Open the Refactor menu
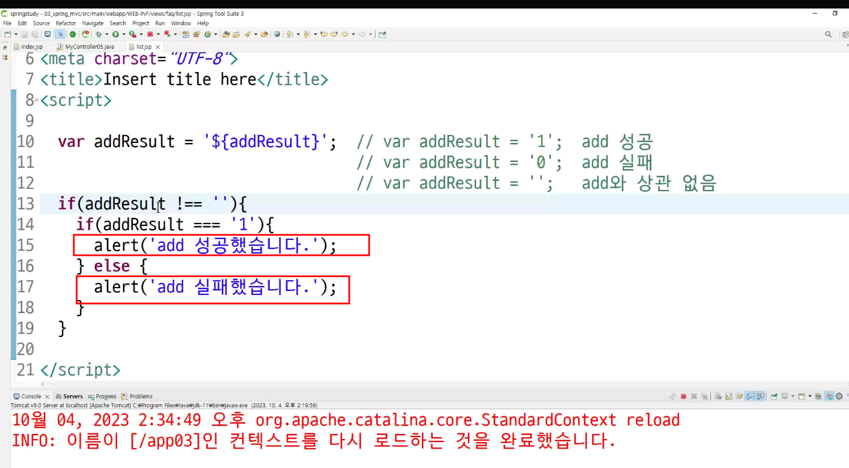The width and height of the screenshot is (849, 468). [66, 23]
